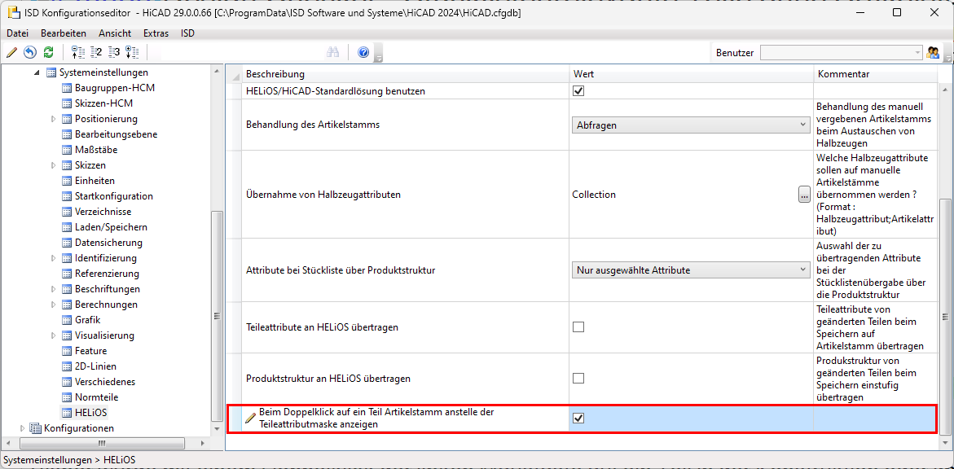Enable Teileattribute an HELiOS übertragen checkbox

click(x=578, y=327)
